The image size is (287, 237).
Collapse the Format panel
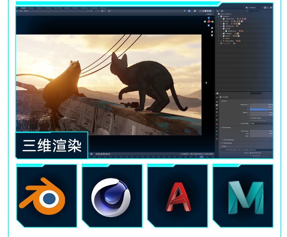coord(221,101)
